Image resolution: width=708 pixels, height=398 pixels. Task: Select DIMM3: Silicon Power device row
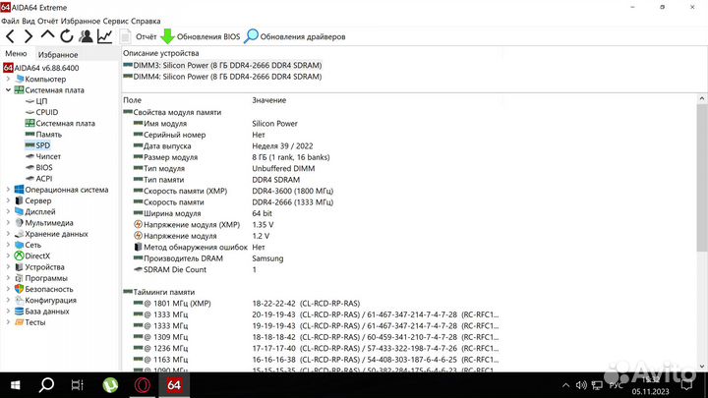pyautogui.click(x=222, y=65)
